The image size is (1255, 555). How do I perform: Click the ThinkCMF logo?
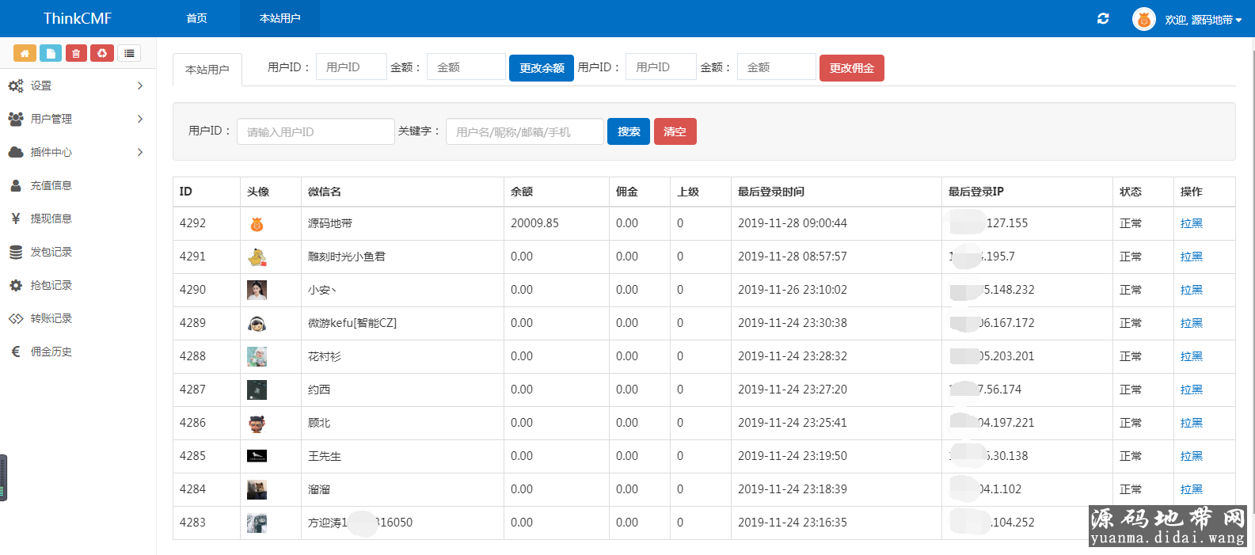(x=78, y=18)
